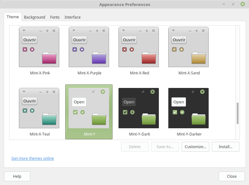
Task: Switch to the Background tab
Action: (34, 17)
